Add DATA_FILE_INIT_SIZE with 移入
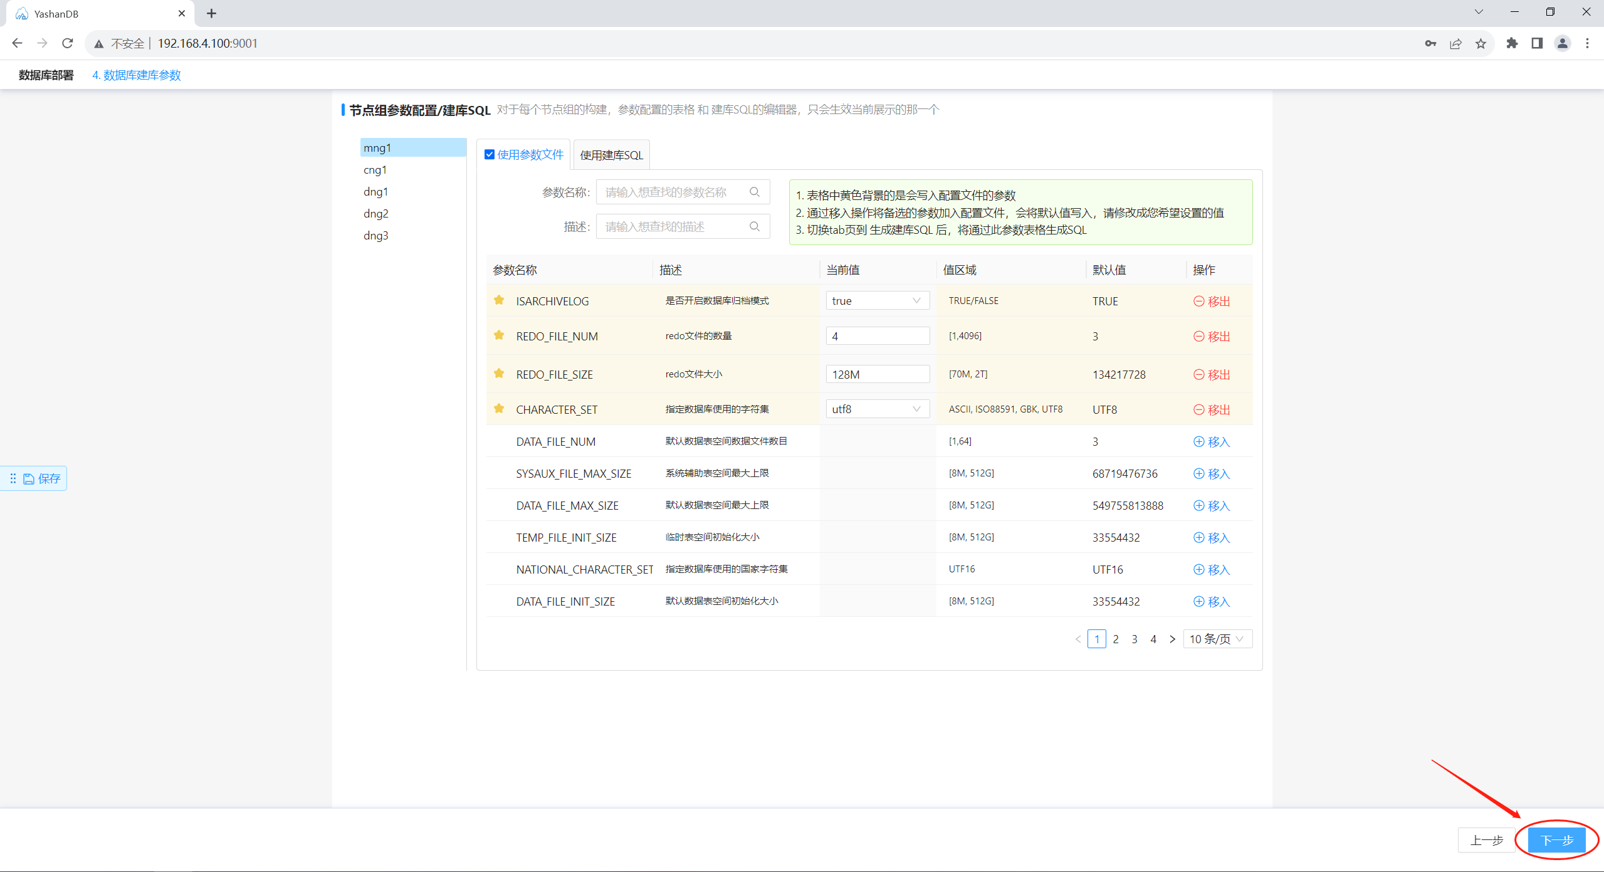Screen dimensions: 1604x872 coord(1212,602)
